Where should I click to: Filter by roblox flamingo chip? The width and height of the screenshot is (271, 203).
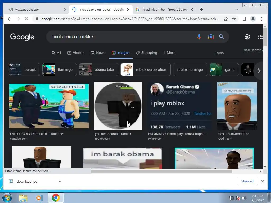190,70
